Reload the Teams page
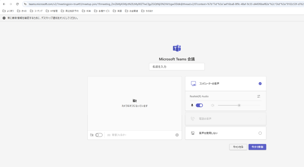The image size is (304, 167). [x=17, y=4]
